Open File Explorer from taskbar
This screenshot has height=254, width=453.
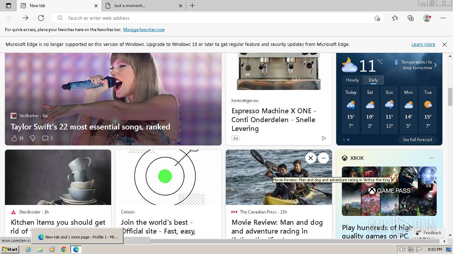click(40, 249)
